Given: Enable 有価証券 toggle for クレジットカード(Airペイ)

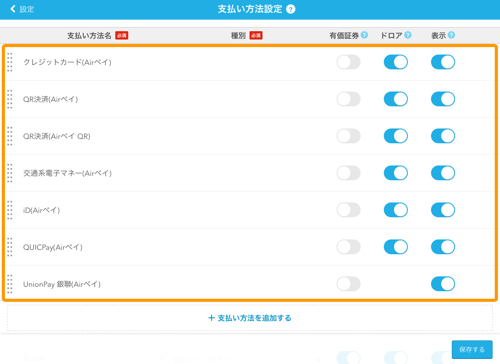Looking at the screenshot, I should (348, 62).
